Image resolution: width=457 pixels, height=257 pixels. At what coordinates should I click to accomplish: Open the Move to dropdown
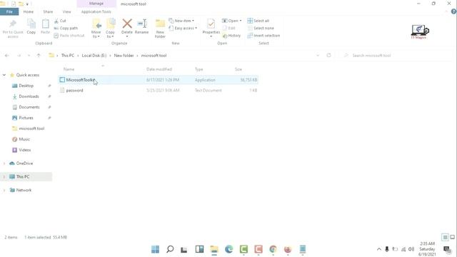click(96, 29)
